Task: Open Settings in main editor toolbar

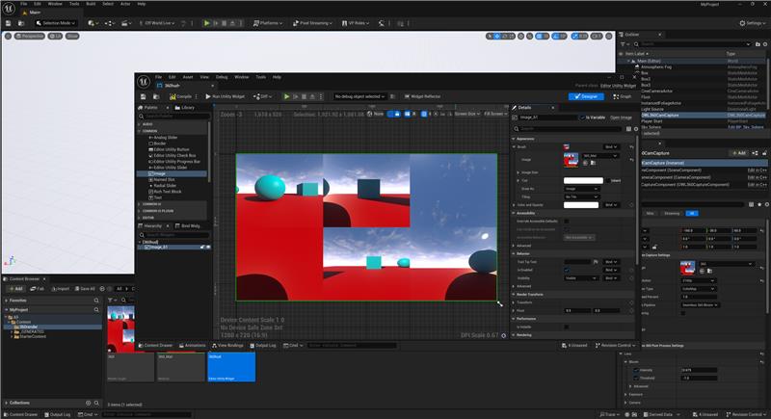Action: pyautogui.click(x=753, y=23)
